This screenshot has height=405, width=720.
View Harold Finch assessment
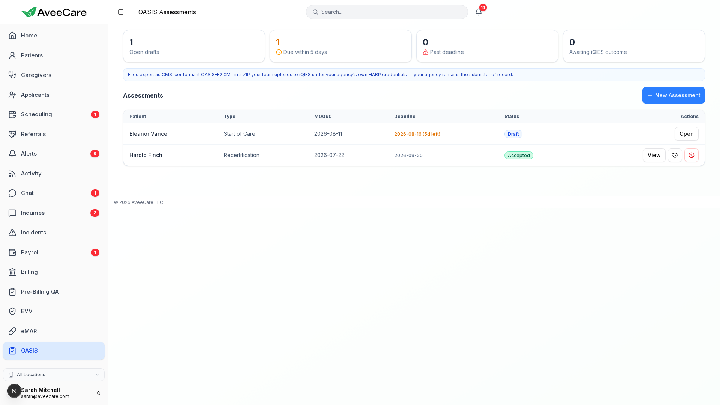tap(654, 155)
